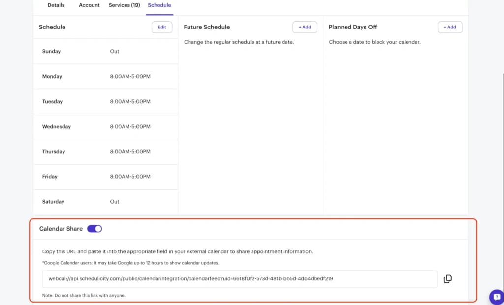Select the Tuesday schedule row
The width and height of the screenshot is (504, 305).
point(105,101)
